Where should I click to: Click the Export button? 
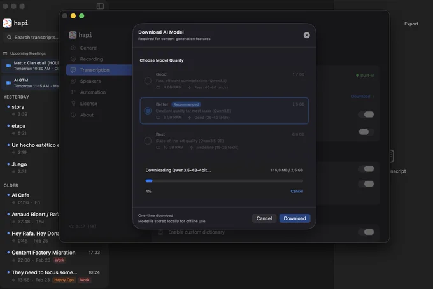pos(411,24)
